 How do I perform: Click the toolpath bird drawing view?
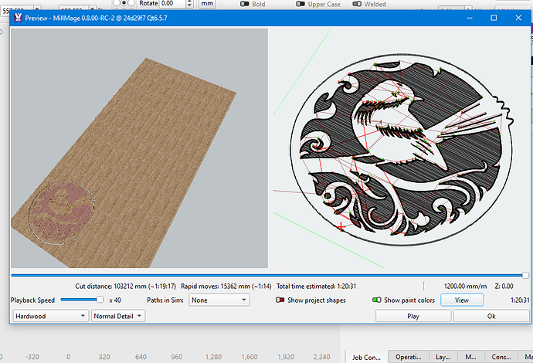pyautogui.click(x=400, y=148)
